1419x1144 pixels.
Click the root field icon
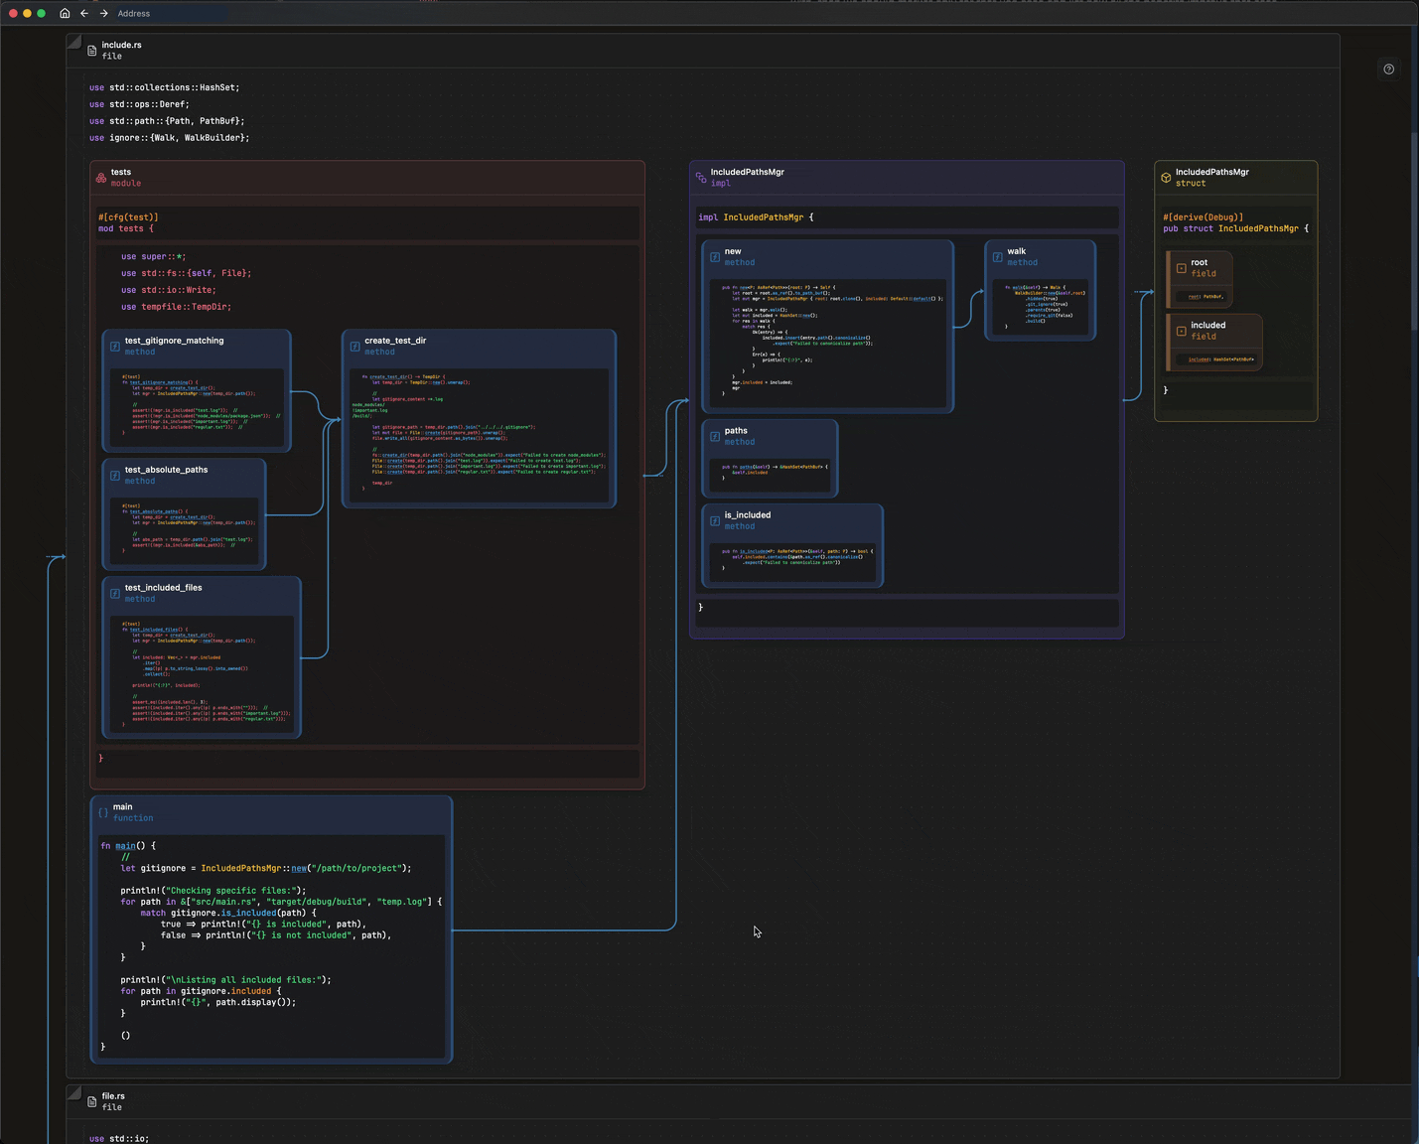pos(1181,268)
